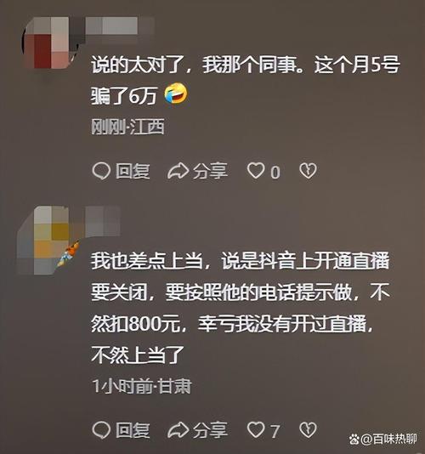425x454 pixels.
Task: Click 回复 text under the Jiangxi comment
Action: click(x=133, y=171)
